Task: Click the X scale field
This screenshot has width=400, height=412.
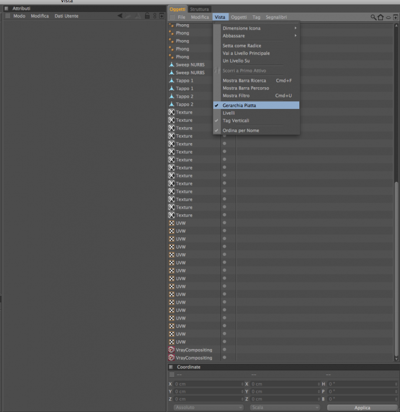Action: pyautogui.click(x=285, y=384)
